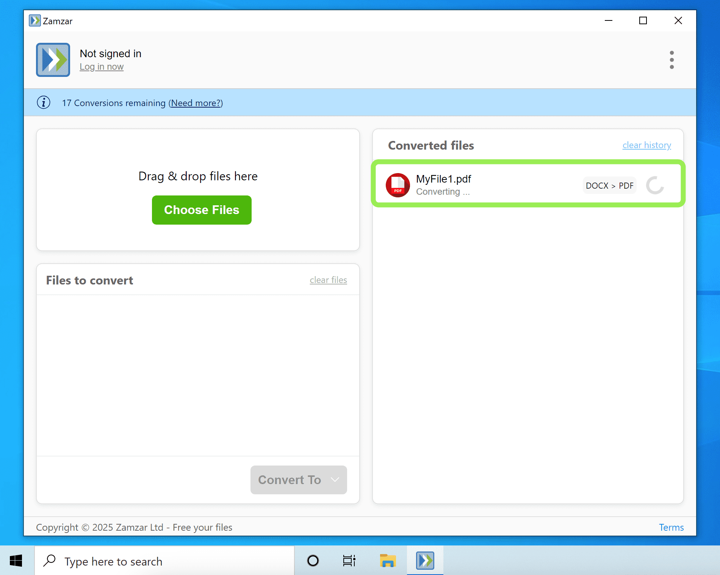Open Task View from the taskbar
This screenshot has width=720, height=575.
[349, 561]
